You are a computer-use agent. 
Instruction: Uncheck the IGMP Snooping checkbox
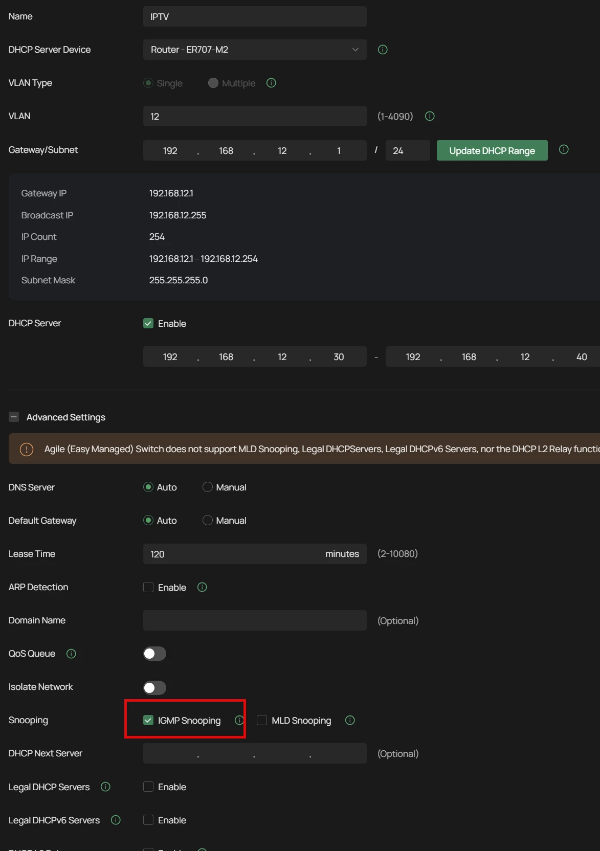(x=148, y=720)
